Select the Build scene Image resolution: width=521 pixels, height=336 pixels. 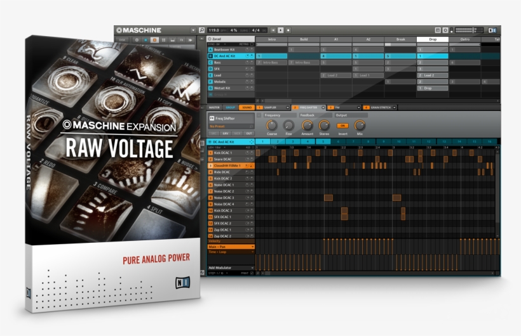pyautogui.click(x=304, y=39)
